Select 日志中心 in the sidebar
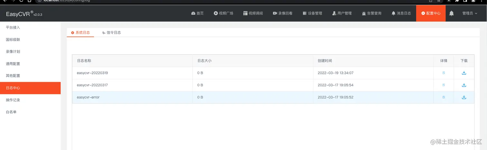Viewport: 487px width, 150px height. click(x=30, y=88)
